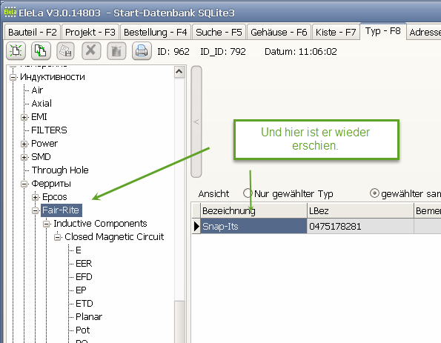Select the Axial tree item

[42, 103]
